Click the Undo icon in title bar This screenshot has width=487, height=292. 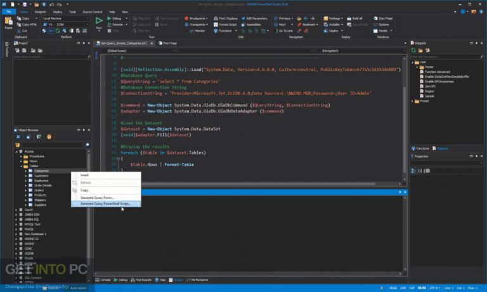pos(51,4)
